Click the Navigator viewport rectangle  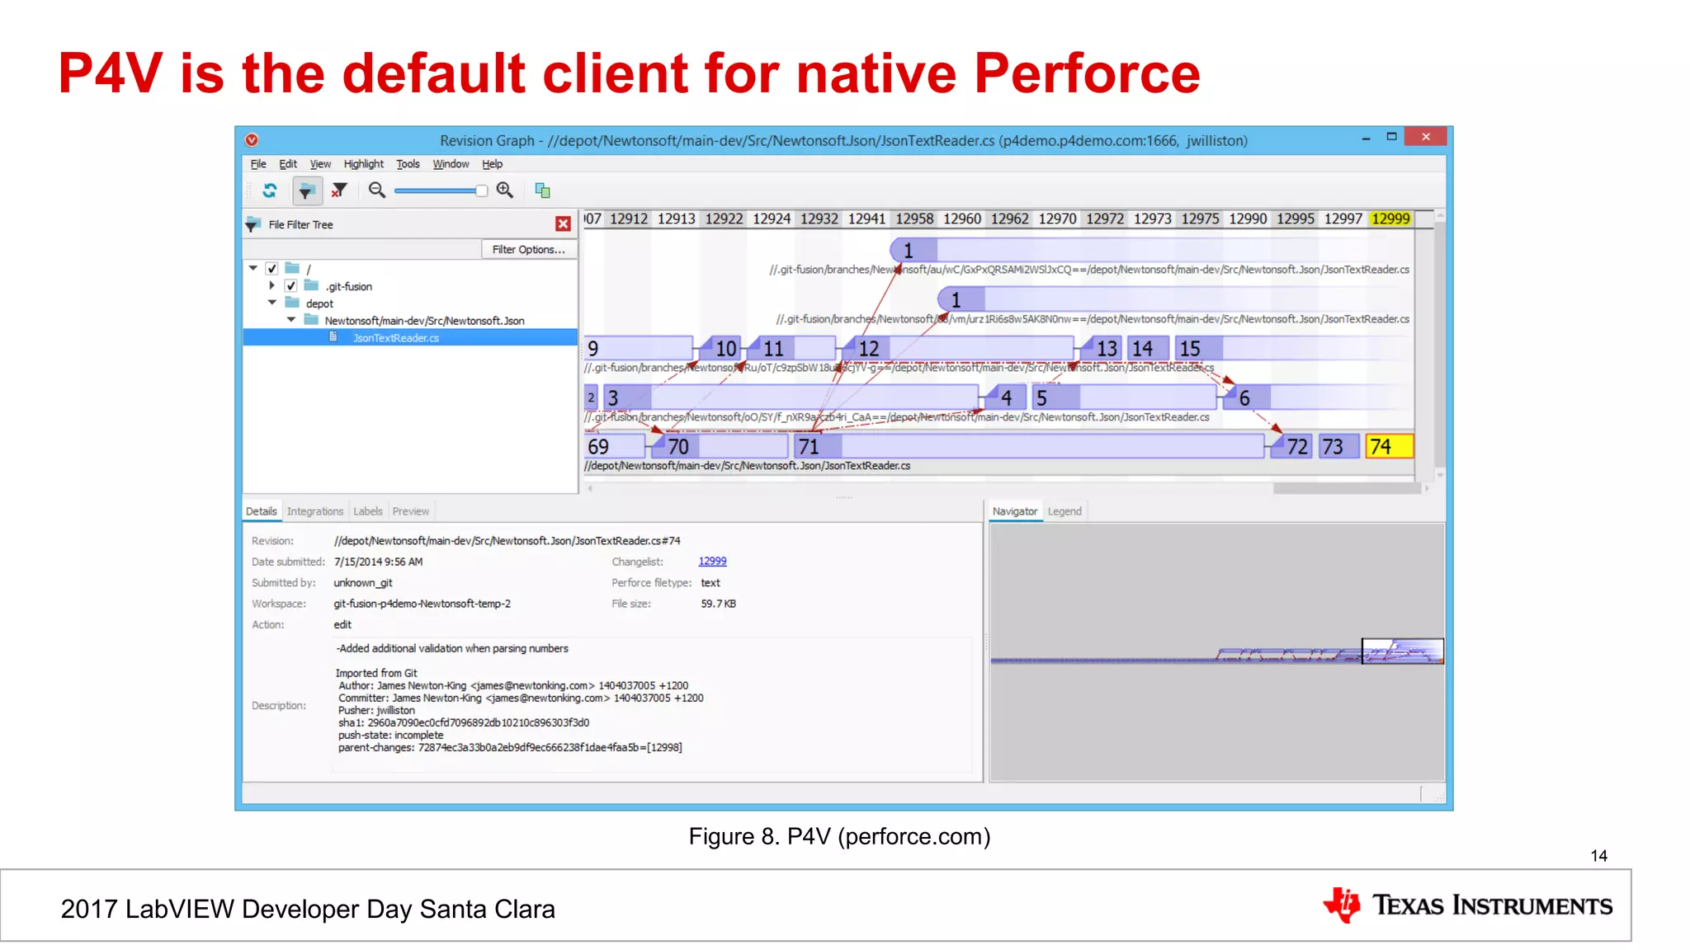pos(1402,651)
